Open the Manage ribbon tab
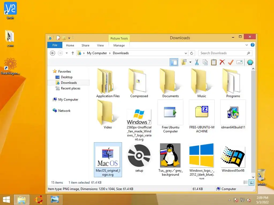 [x=119, y=45]
